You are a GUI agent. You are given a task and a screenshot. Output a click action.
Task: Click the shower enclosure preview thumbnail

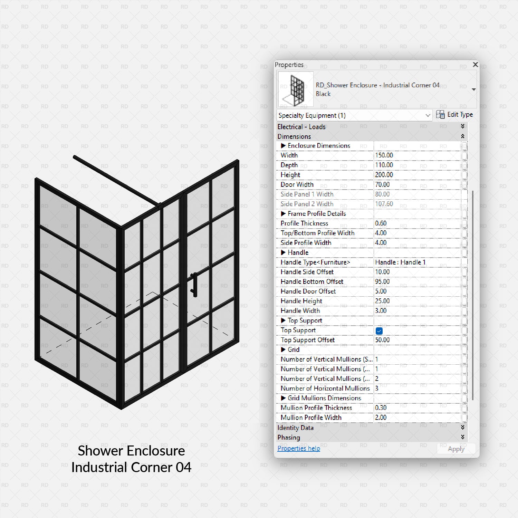[295, 89]
